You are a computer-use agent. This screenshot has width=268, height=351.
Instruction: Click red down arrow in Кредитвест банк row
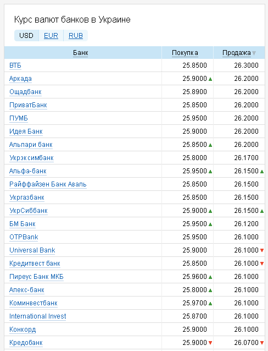[262, 264]
